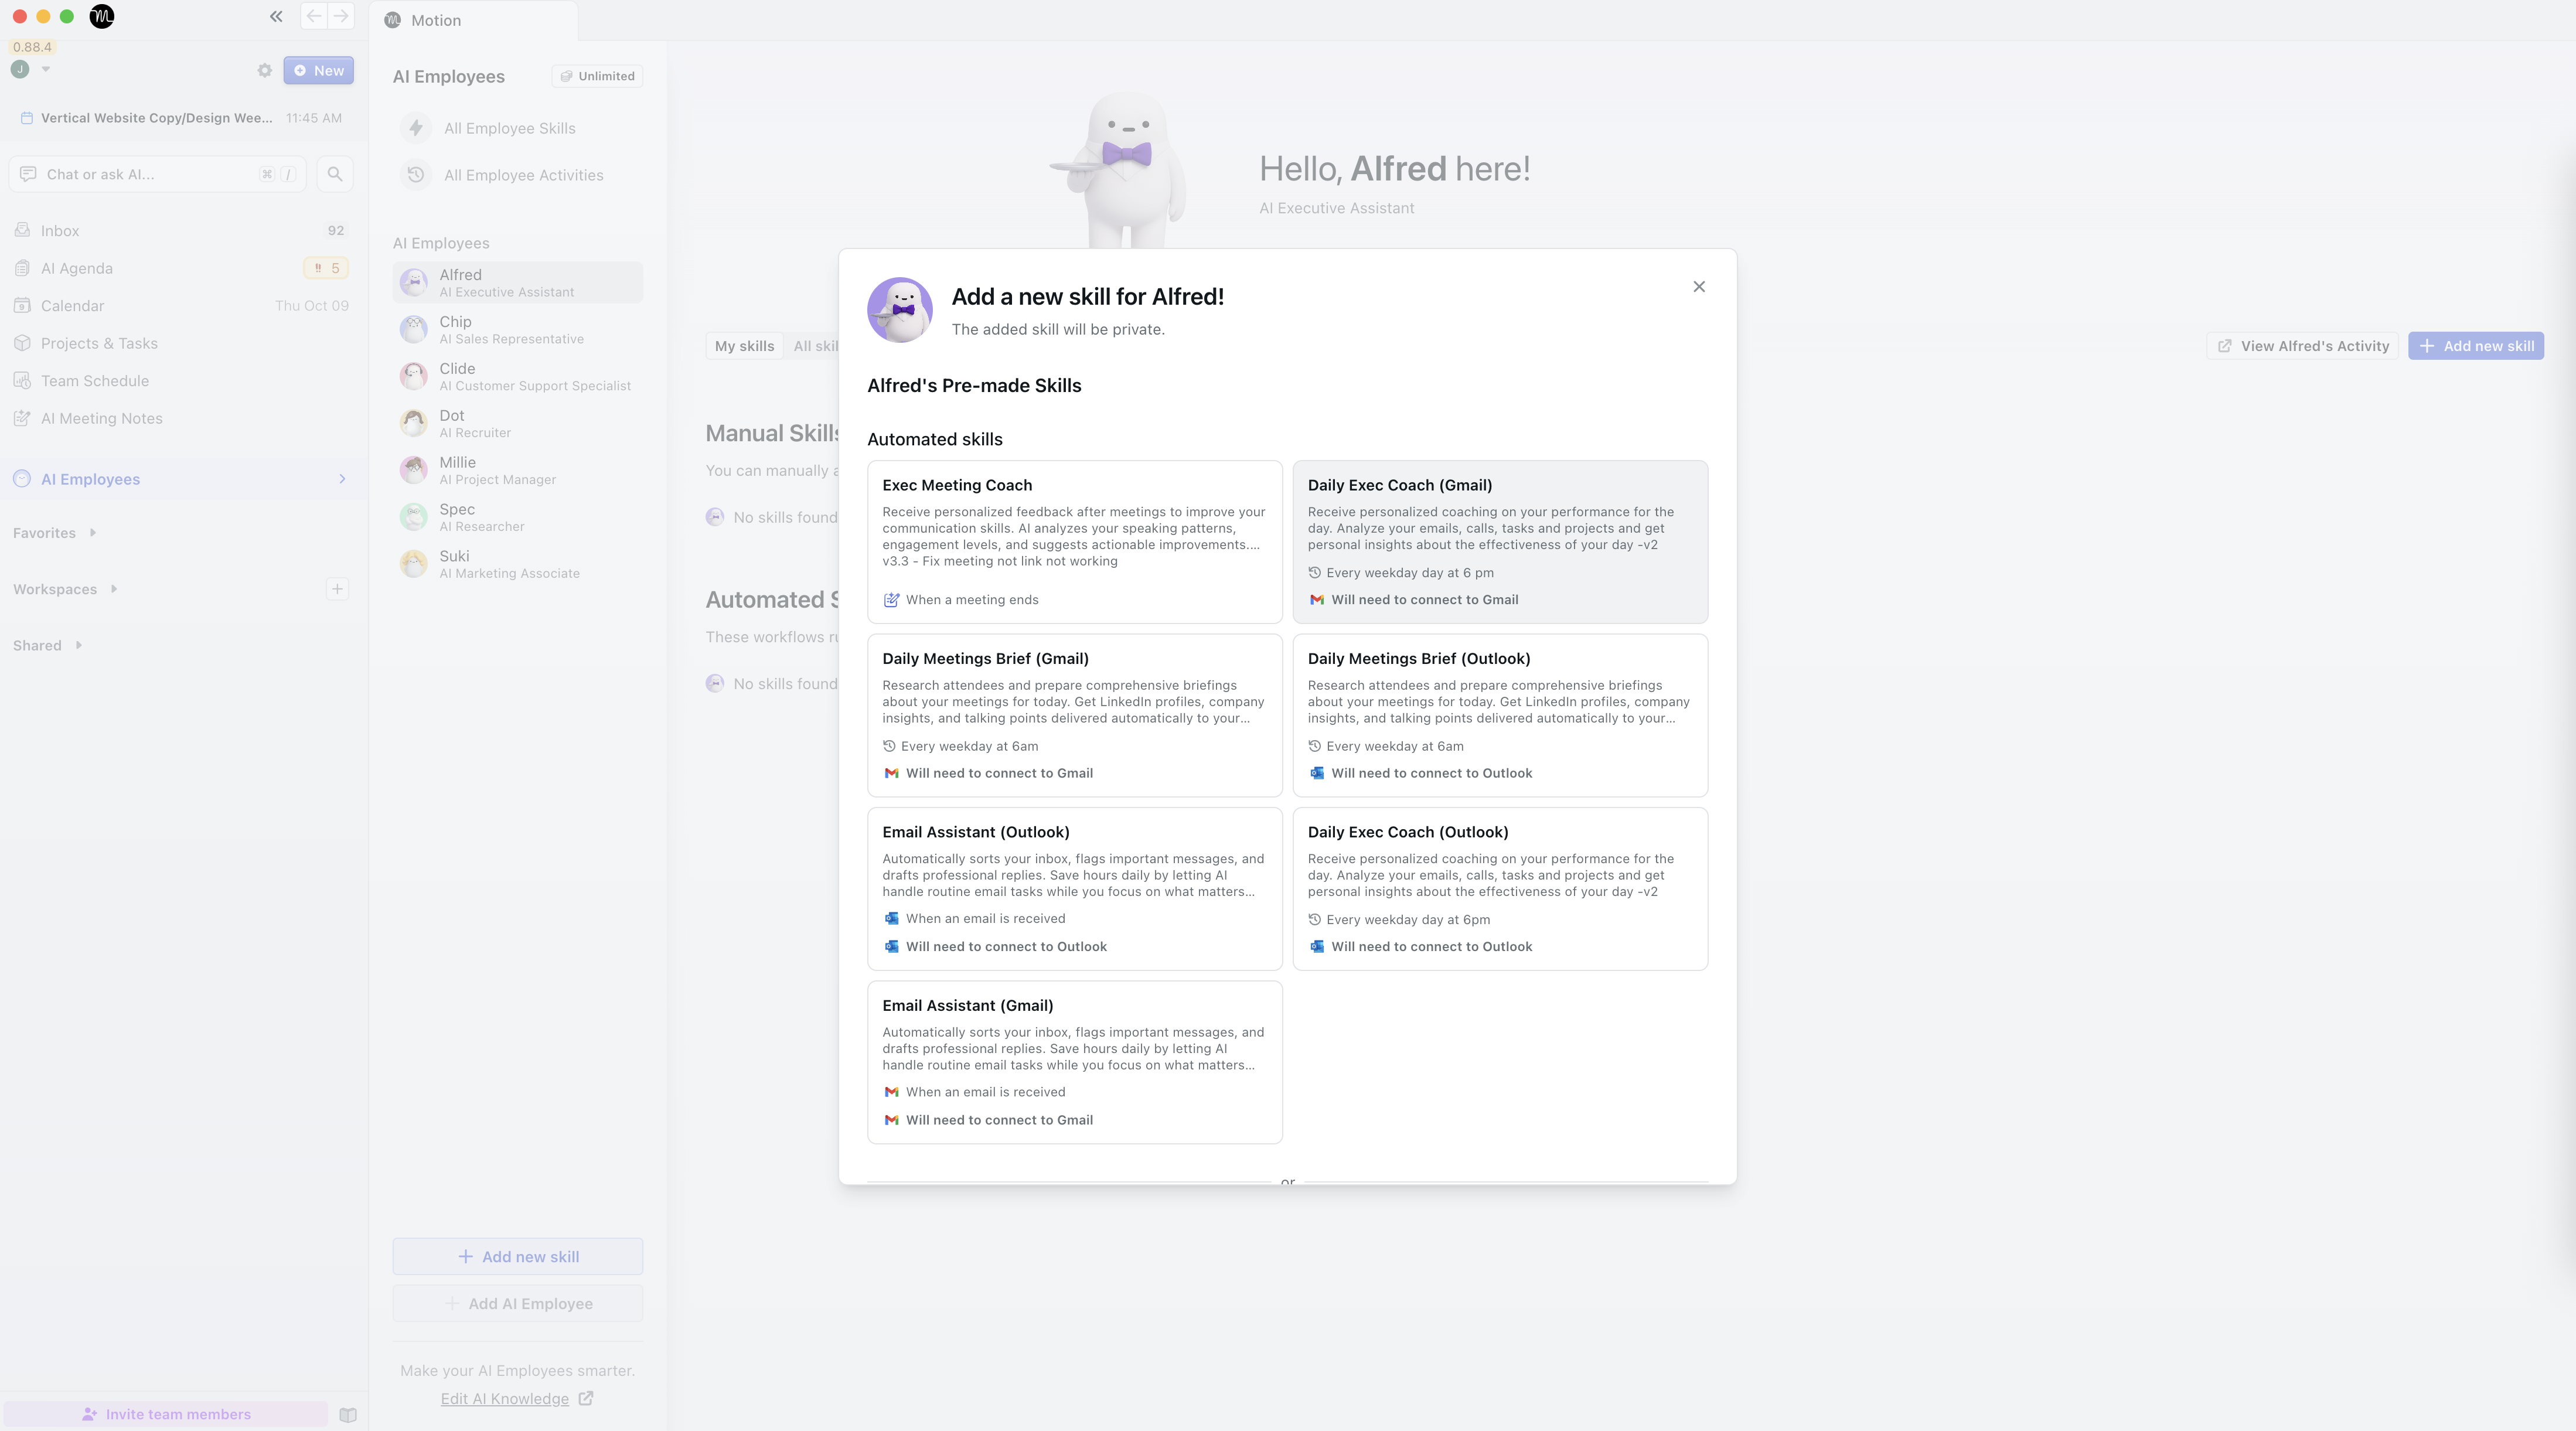Choose Email Assistant (Gmail) skill card
The width and height of the screenshot is (2576, 1431).
tap(1074, 1061)
